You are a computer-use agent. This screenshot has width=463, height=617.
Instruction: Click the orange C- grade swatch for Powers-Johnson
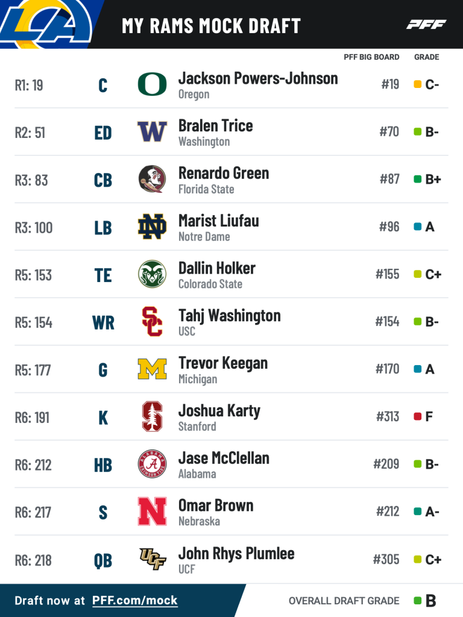(417, 84)
